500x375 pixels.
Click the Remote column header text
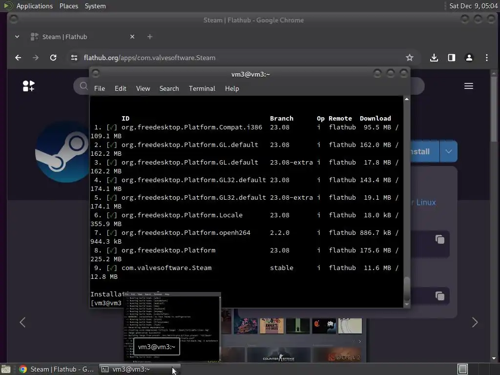tap(340, 118)
